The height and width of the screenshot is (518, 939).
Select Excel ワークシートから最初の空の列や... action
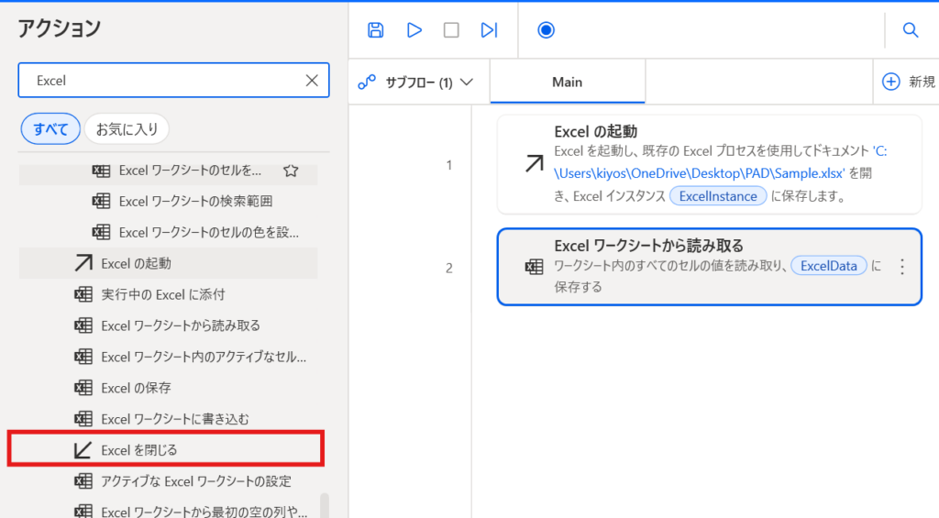[169, 509]
